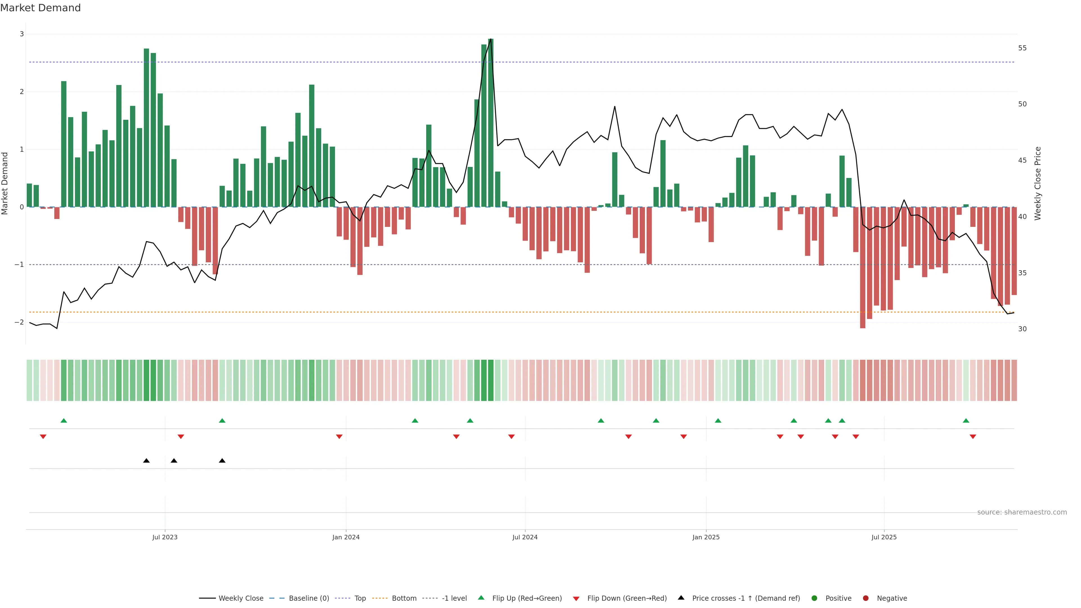This screenshot has width=1081, height=608.
Task: Toggle the Top dotted line legend entry
Action: [x=360, y=598]
